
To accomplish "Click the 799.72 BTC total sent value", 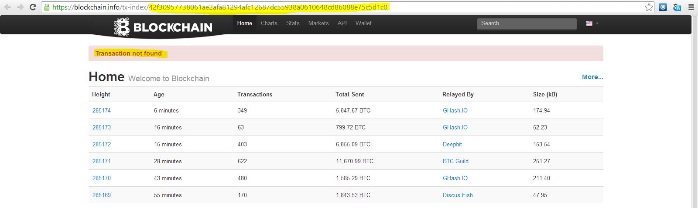I will pos(351,127).
